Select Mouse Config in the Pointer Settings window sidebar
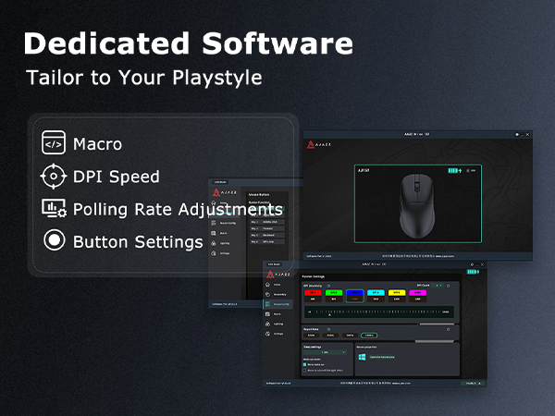 point(277,304)
